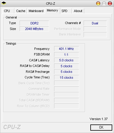Open the Cache tab

[x=21, y=11]
